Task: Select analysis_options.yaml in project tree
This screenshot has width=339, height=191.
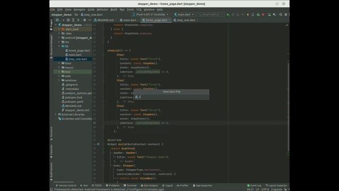Action: 78,93
